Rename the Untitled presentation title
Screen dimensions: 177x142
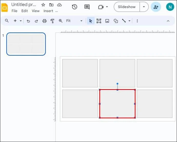click(24, 5)
